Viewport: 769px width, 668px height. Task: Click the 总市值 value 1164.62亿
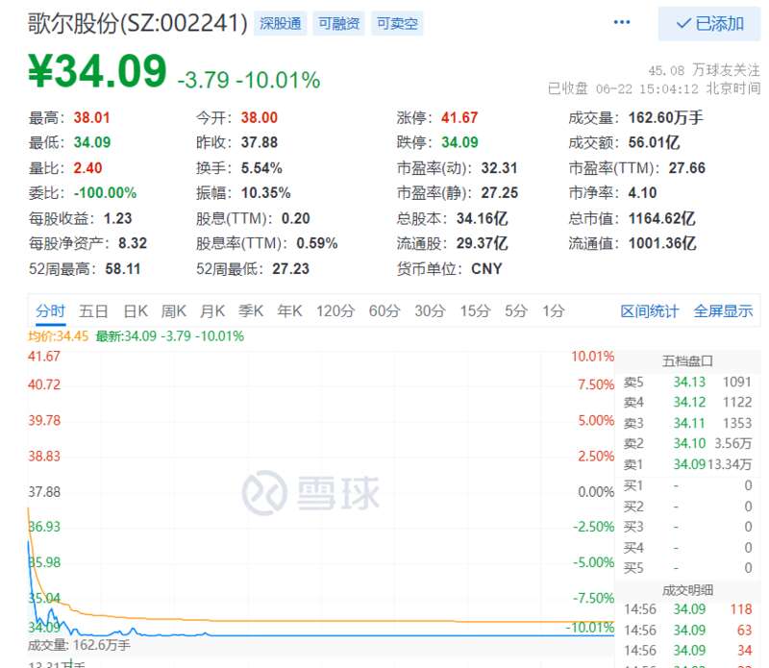[x=662, y=218]
